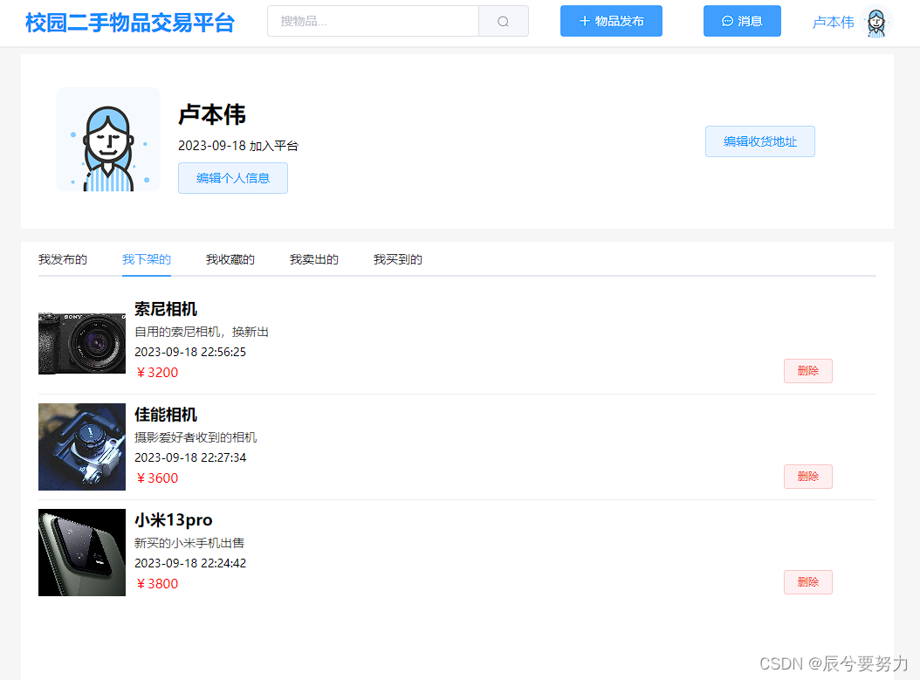The height and width of the screenshot is (680, 920).
Task: Open the Canon camera thumbnail image
Action: [82, 446]
